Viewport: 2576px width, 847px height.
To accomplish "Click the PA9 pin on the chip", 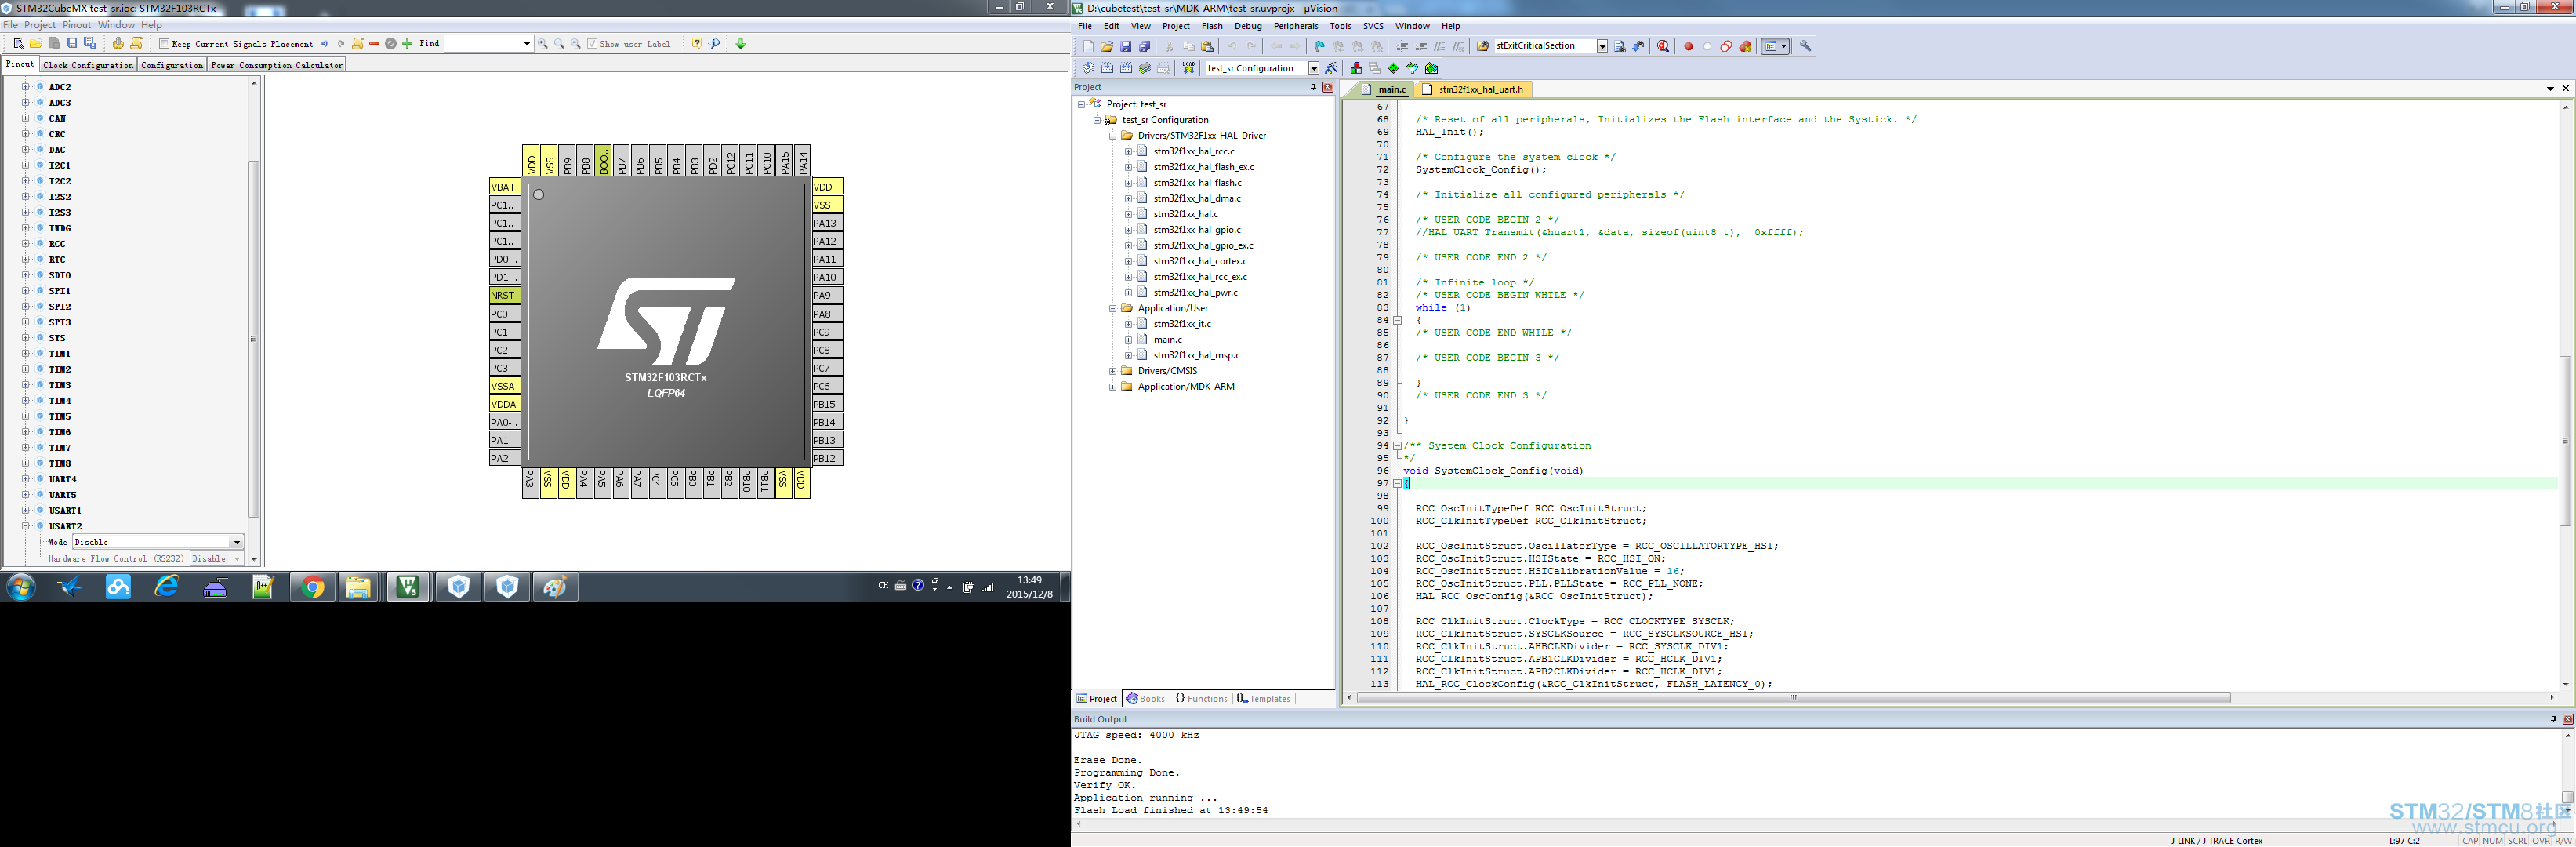I will [x=827, y=295].
